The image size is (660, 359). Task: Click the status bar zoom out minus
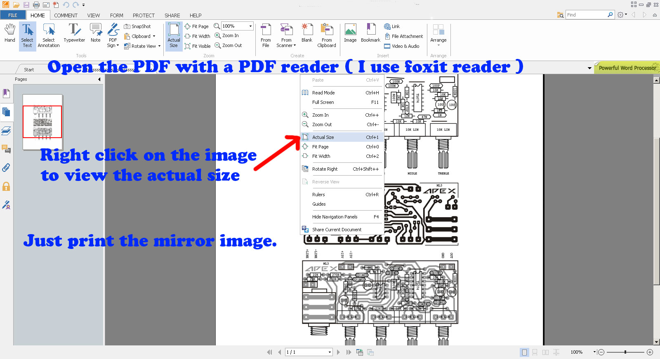point(601,352)
